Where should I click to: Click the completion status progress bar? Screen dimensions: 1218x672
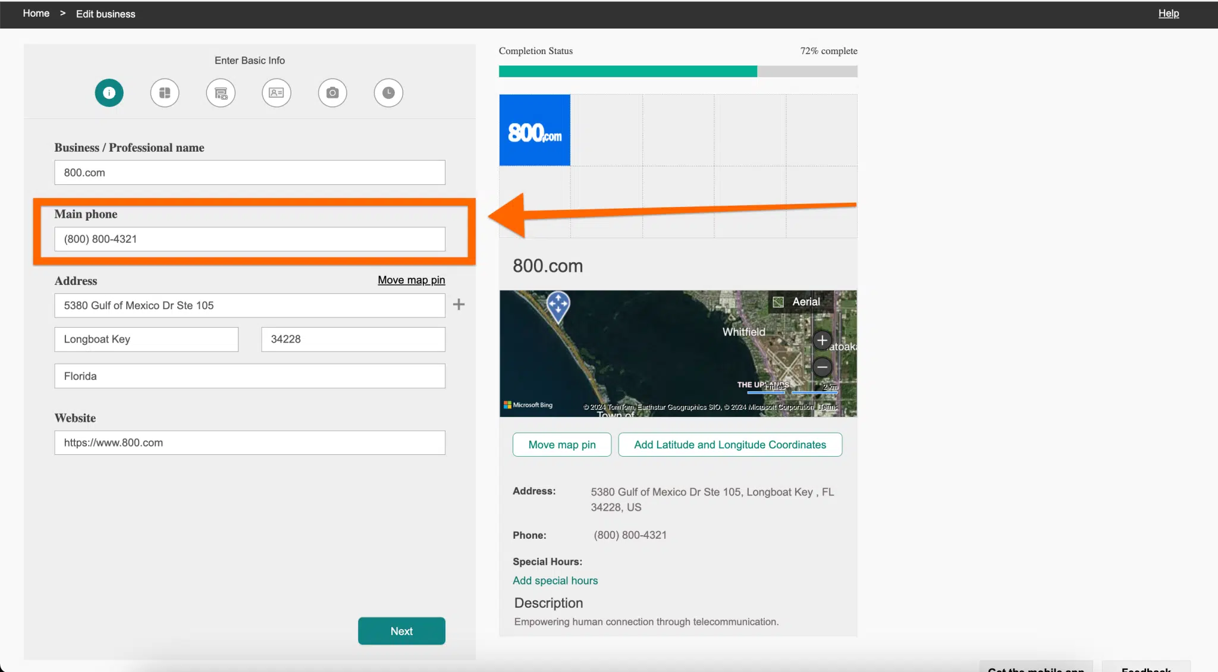[x=678, y=71]
